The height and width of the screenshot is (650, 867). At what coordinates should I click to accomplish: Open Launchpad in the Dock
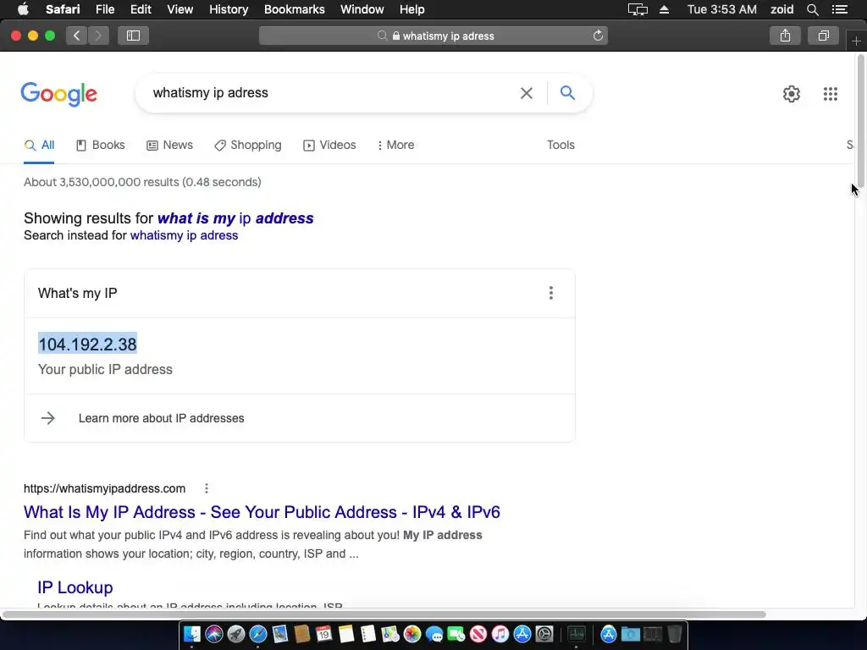(236, 633)
